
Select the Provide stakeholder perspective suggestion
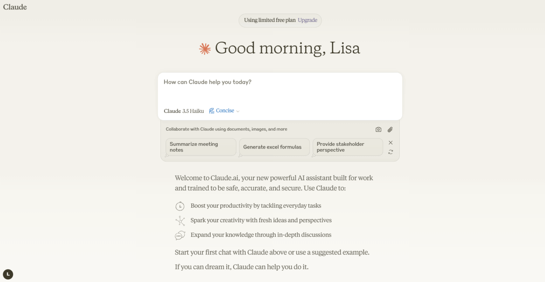point(347,147)
